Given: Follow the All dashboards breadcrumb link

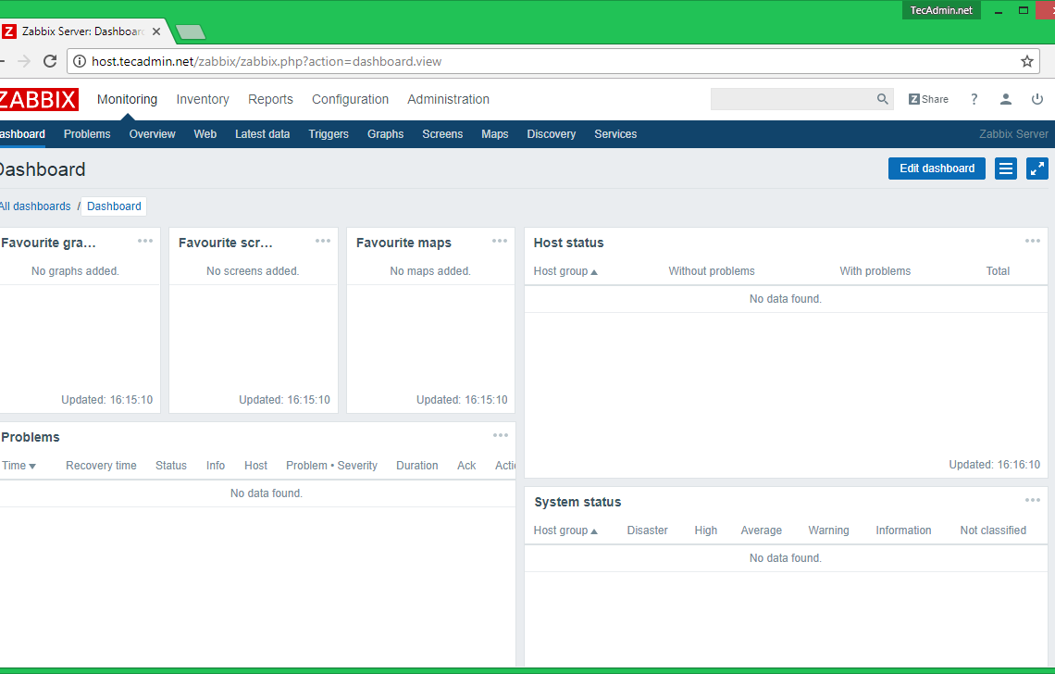Looking at the screenshot, I should 35,206.
